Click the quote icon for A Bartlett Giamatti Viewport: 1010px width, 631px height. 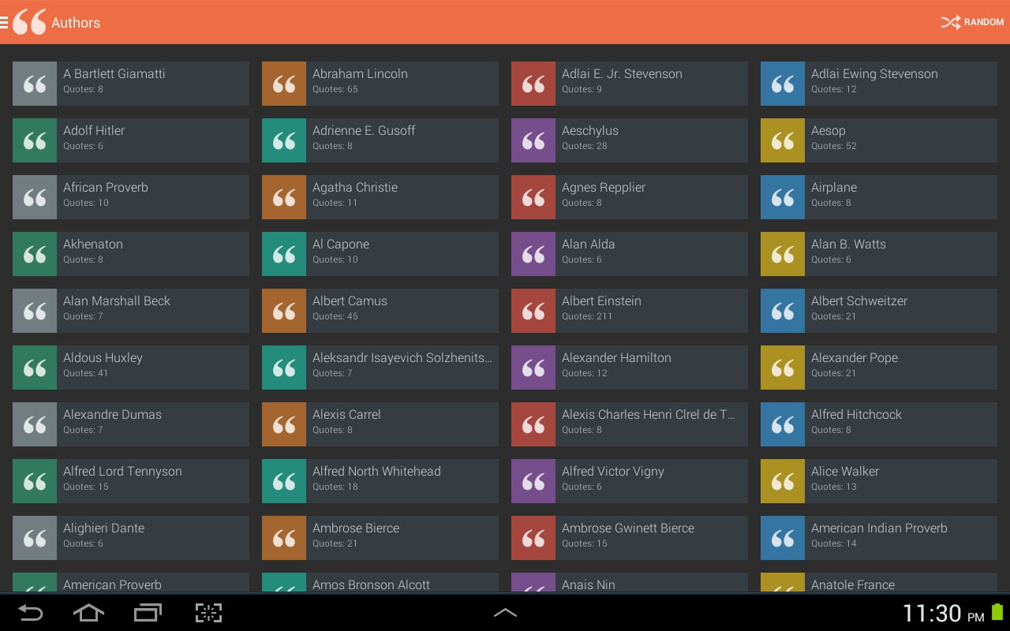(35, 84)
